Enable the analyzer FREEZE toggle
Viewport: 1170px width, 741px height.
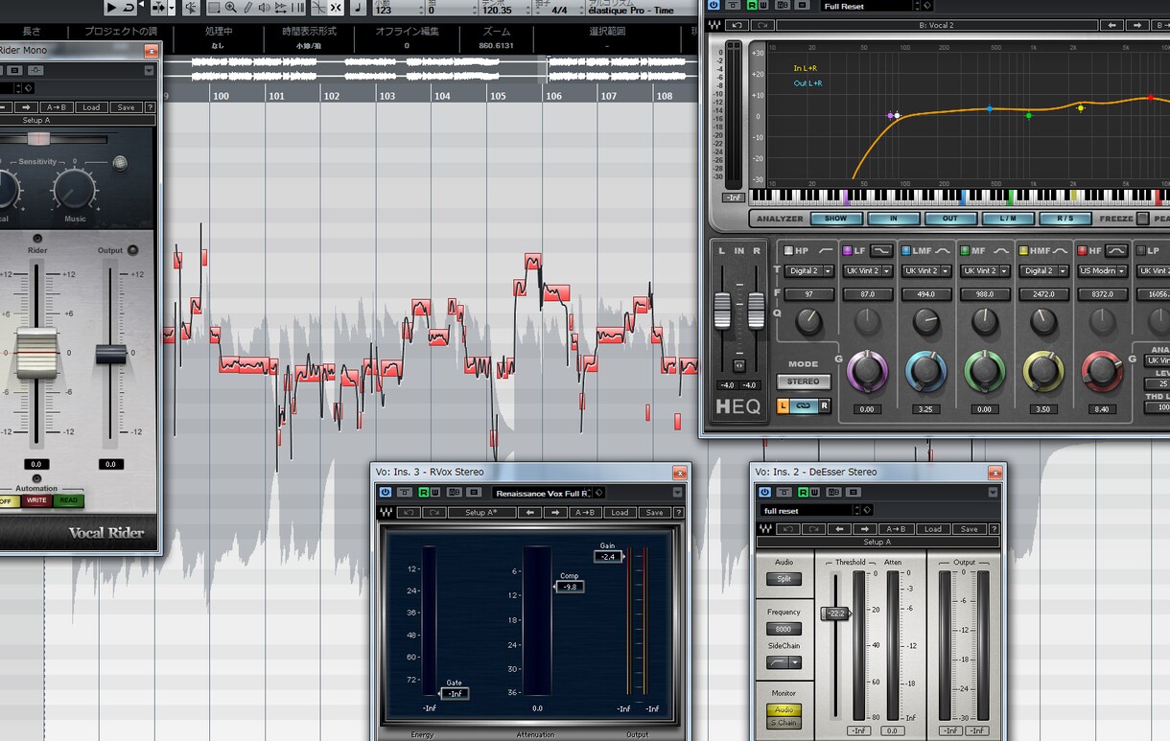(1143, 219)
